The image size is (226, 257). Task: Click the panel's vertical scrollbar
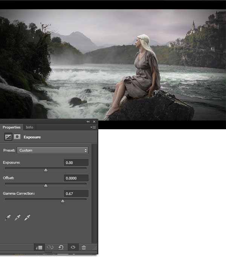(94, 194)
